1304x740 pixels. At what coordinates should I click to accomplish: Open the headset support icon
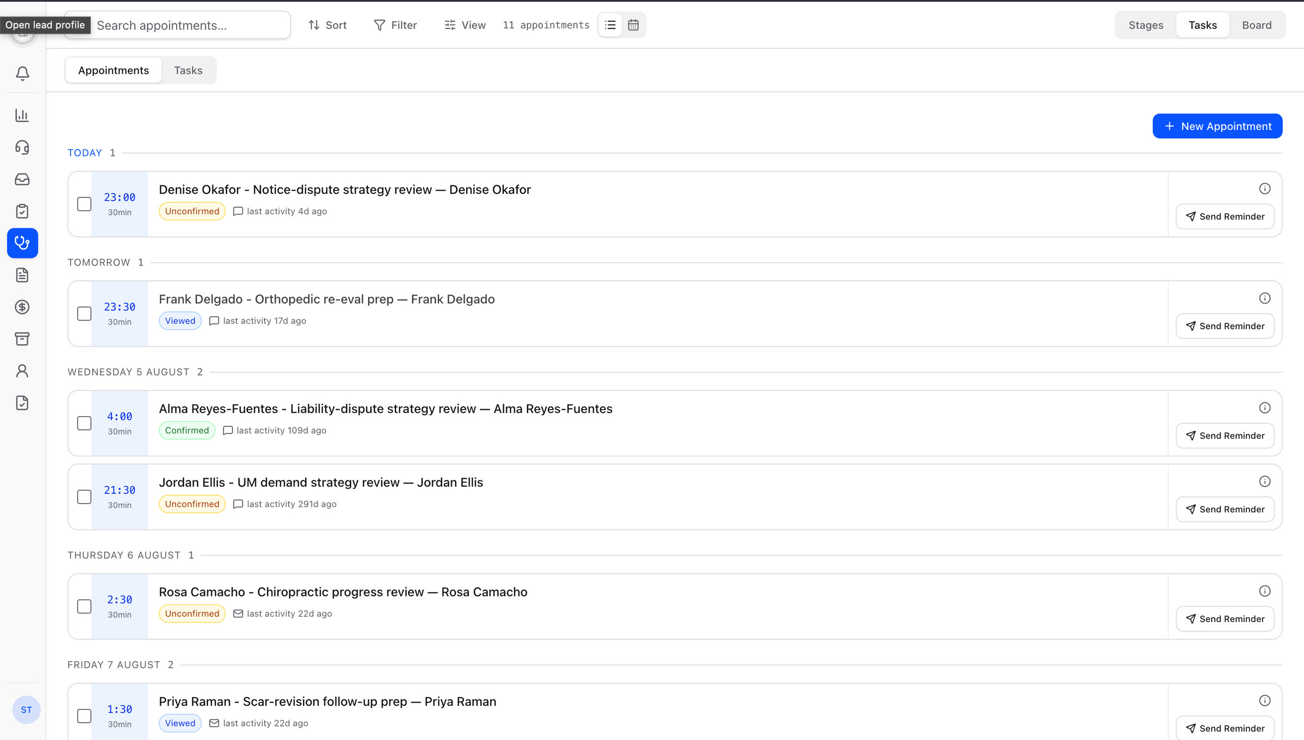click(22, 147)
